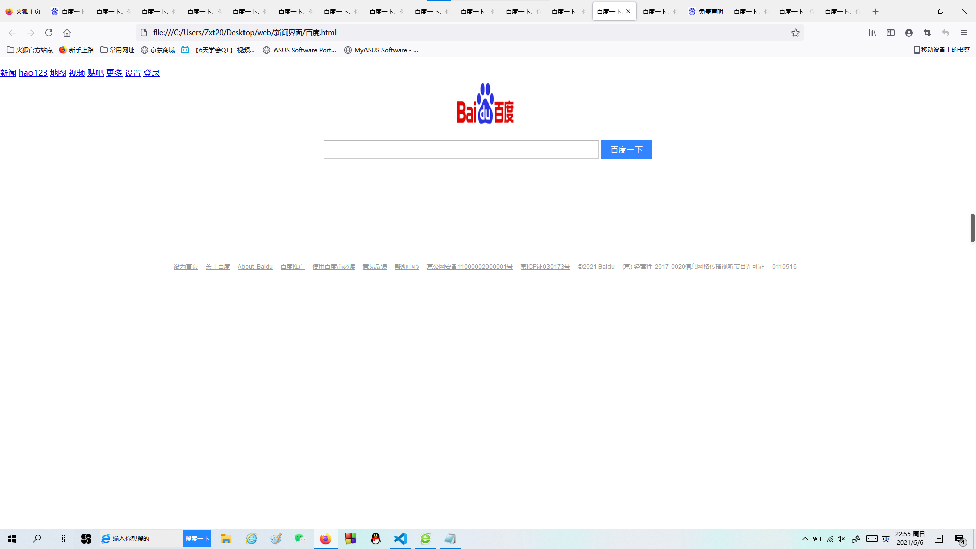Open 京东商城 bookmark
Screen dimensions: 976x549
tap(158, 50)
